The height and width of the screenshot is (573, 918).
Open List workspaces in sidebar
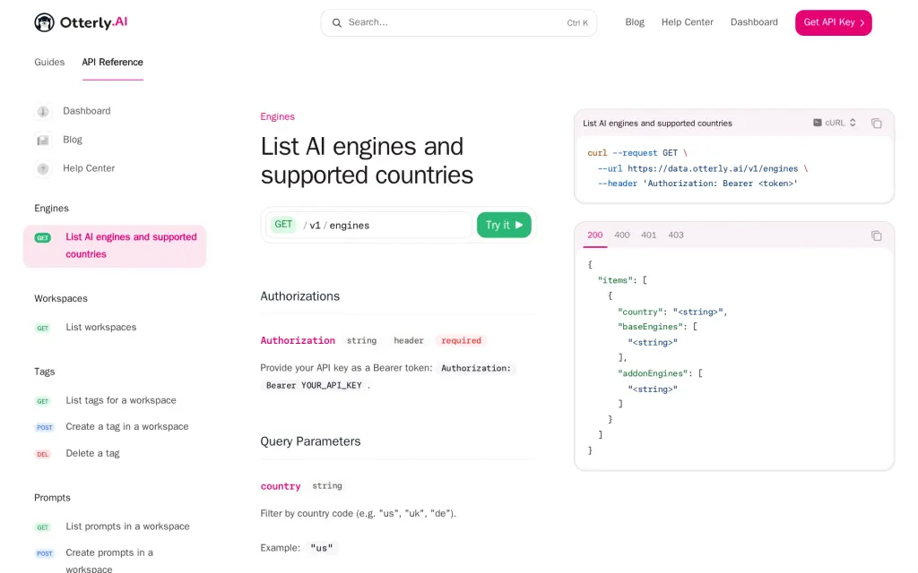click(100, 328)
